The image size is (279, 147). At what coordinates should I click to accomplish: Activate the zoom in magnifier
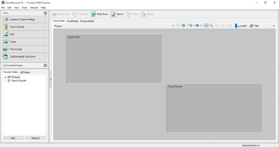point(212,26)
